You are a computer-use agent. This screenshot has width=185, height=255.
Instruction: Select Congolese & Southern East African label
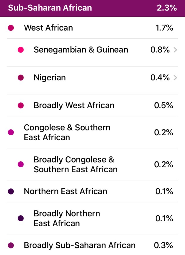[x=67, y=132]
